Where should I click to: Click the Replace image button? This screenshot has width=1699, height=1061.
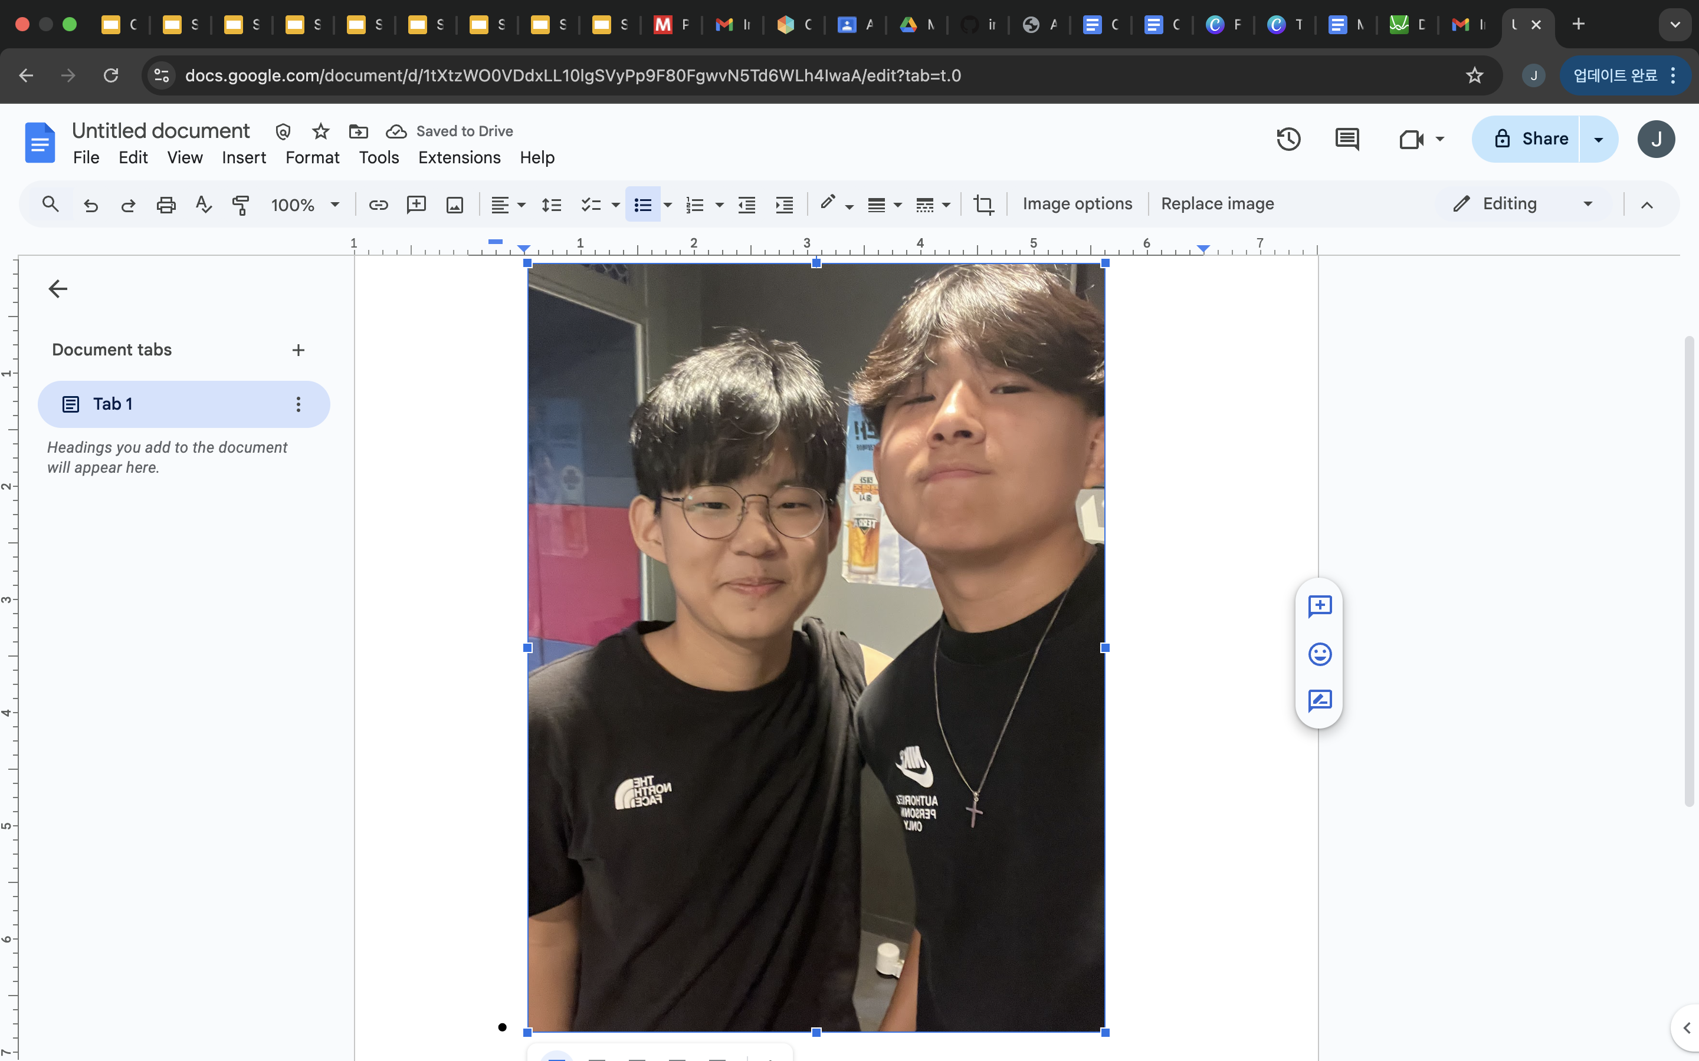click(x=1216, y=203)
